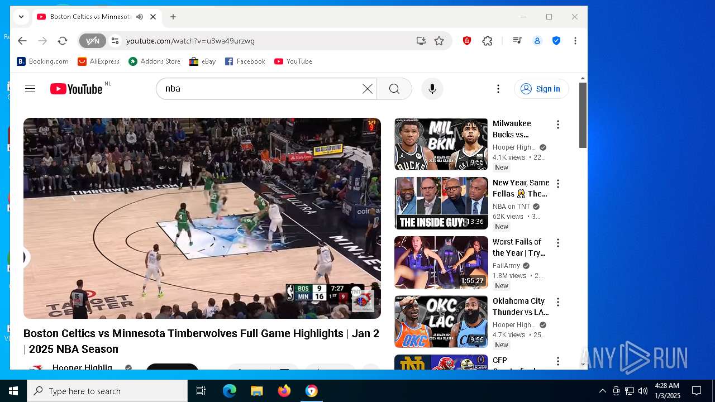Viewport: 715px width, 402px height.
Task: Open The Inside Guys video thumbnail
Action: [x=441, y=203]
